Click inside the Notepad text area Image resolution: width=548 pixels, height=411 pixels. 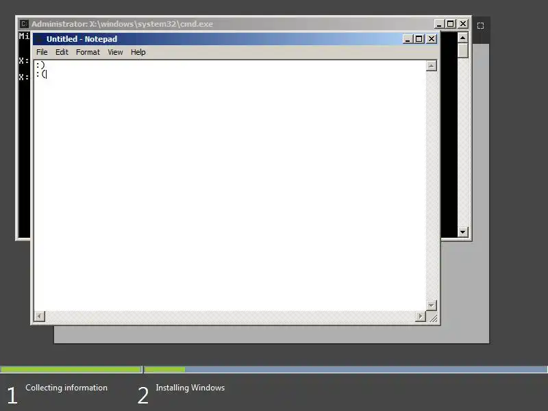tap(230, 185)
